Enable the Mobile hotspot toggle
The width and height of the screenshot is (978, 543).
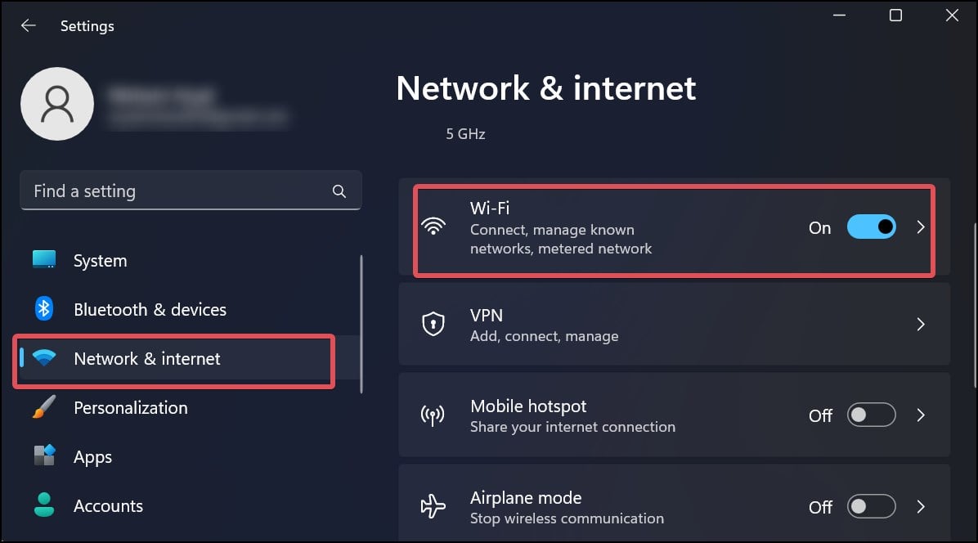(x=872, y=415)
